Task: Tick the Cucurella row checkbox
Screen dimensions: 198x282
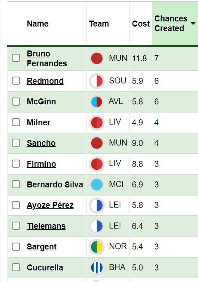Action: point(16,267)
